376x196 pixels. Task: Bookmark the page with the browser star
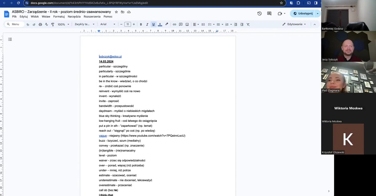(281, 3)
